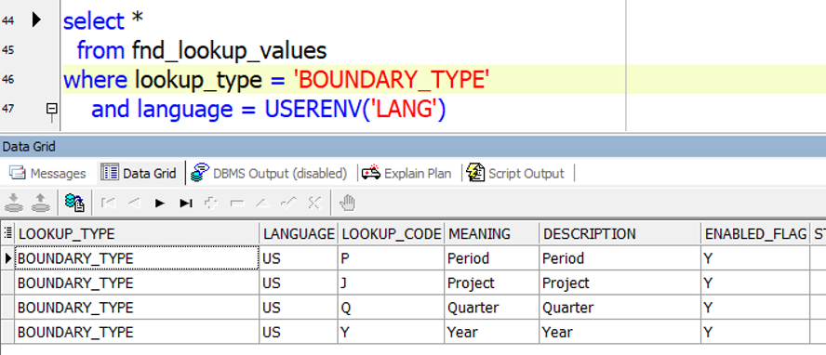Click 'fnd_lookup_values' in SQL editor
This screenshot has height=355, width=826.
pos(229,50)
